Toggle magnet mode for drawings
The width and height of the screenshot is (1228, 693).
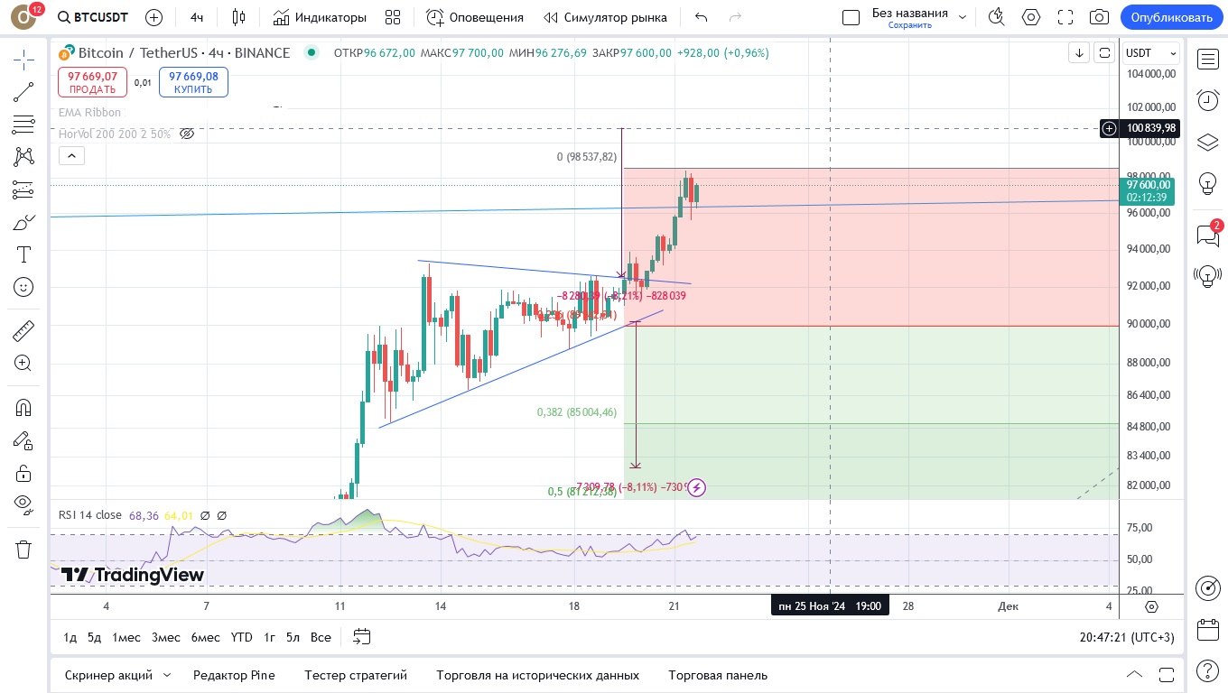(x=23, y=408)
